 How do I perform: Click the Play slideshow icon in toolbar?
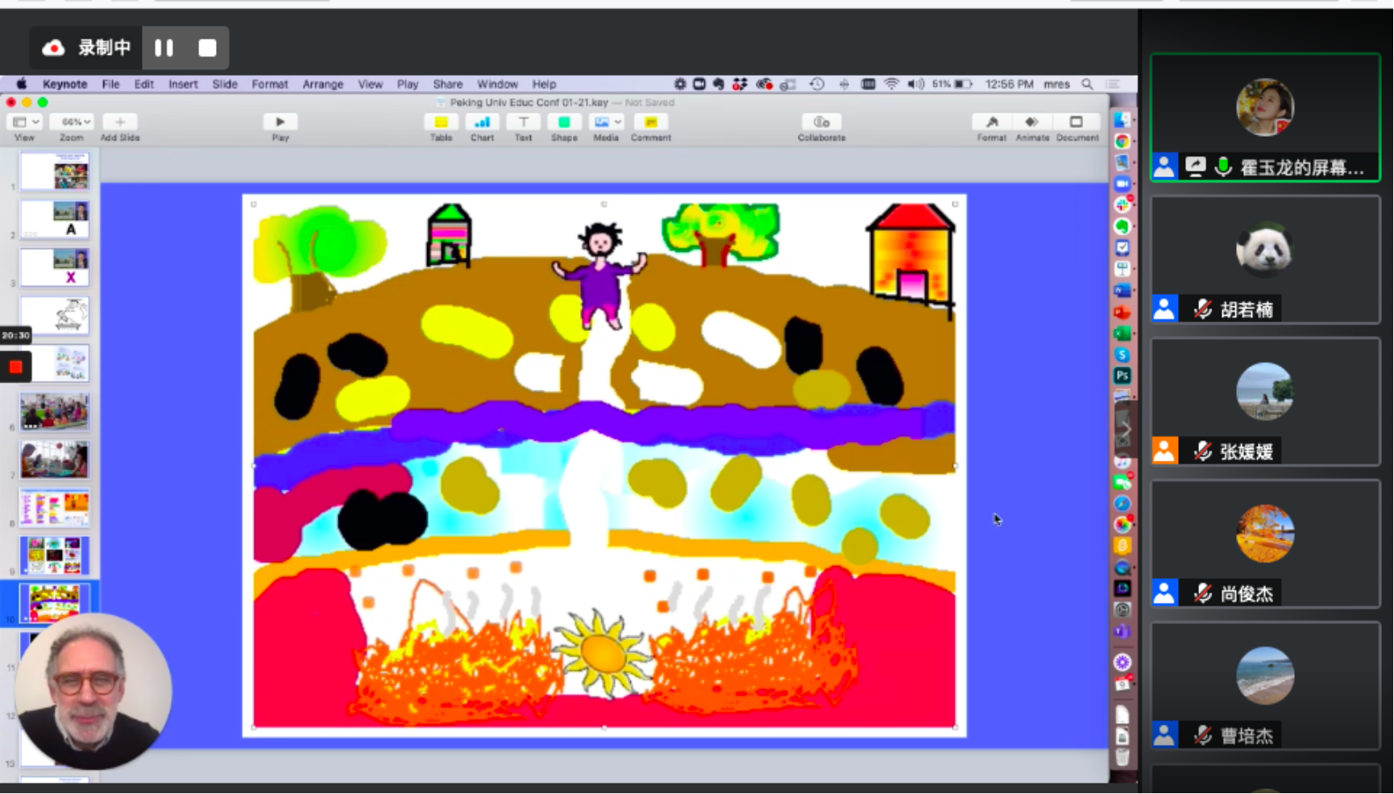click(x=280, y=122)
